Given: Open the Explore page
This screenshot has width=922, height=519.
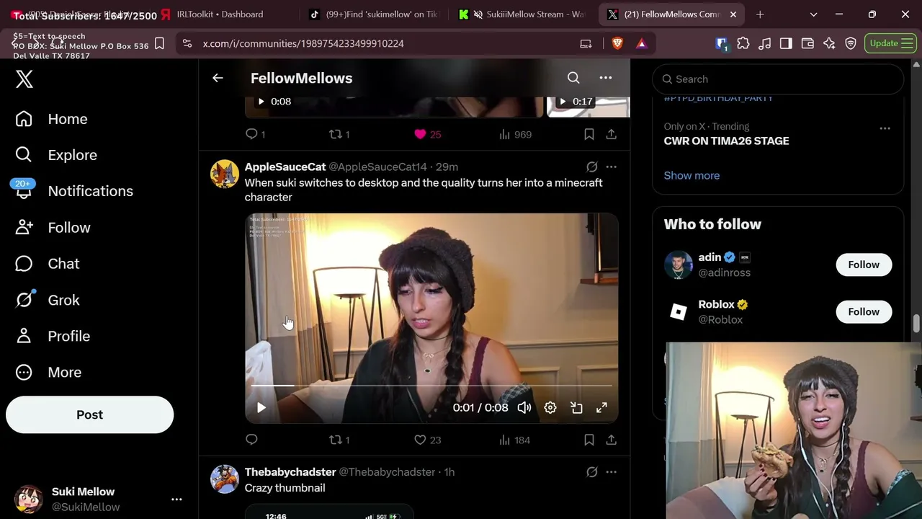Looking at the screenshot, I should [x=56, y=155].
